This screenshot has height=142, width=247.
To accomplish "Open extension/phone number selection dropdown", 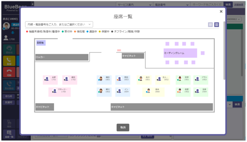I will (59, 24).
